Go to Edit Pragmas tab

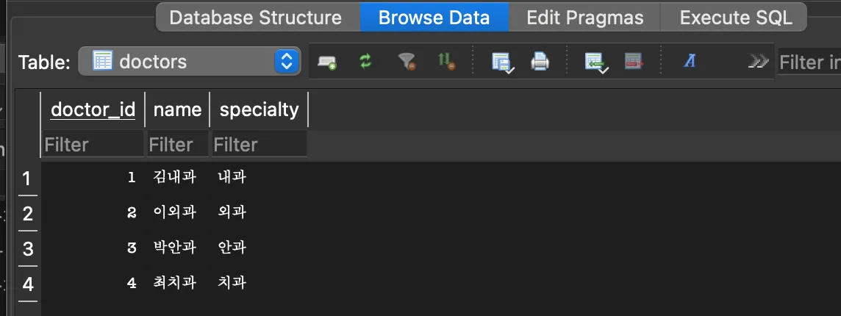click(585, 18)
